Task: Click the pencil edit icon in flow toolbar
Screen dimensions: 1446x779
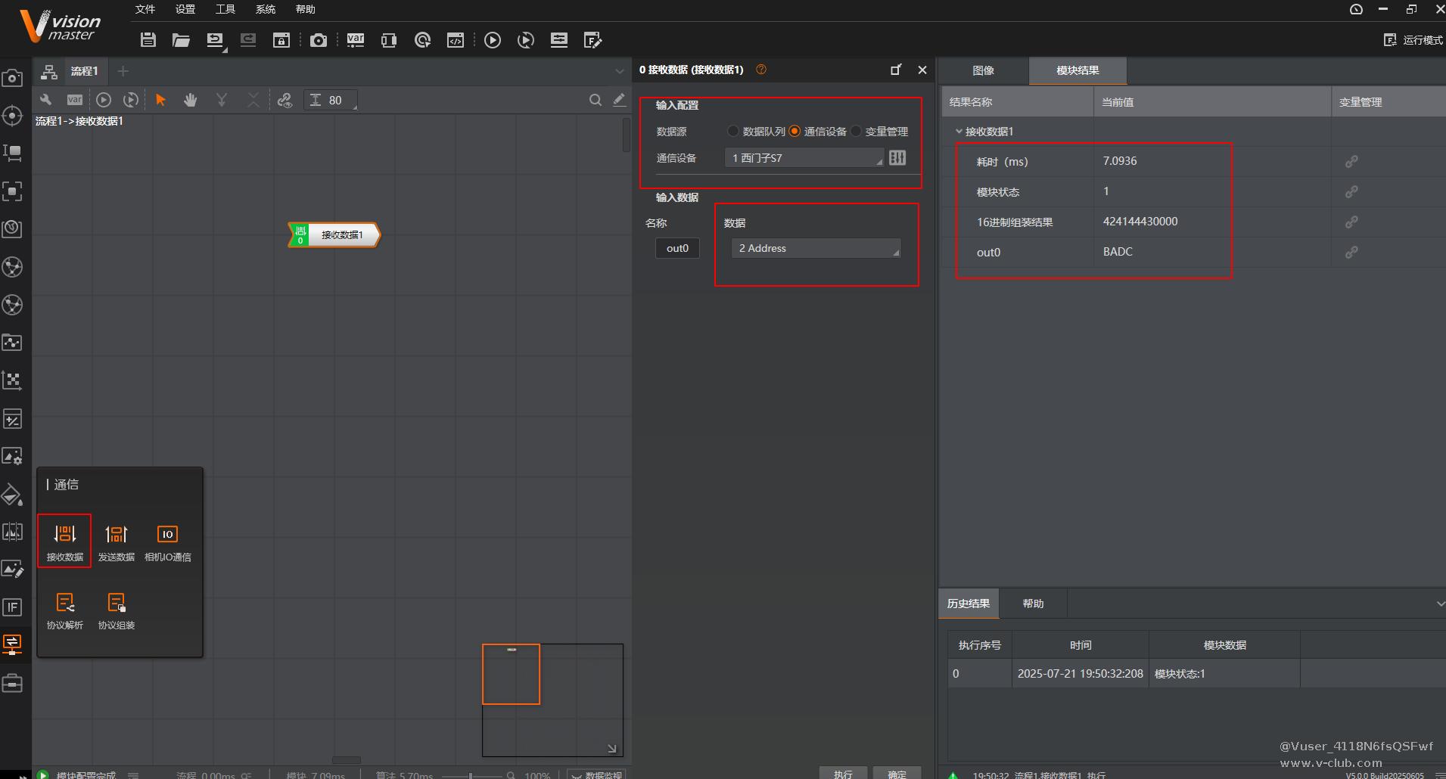Action: 619,99
